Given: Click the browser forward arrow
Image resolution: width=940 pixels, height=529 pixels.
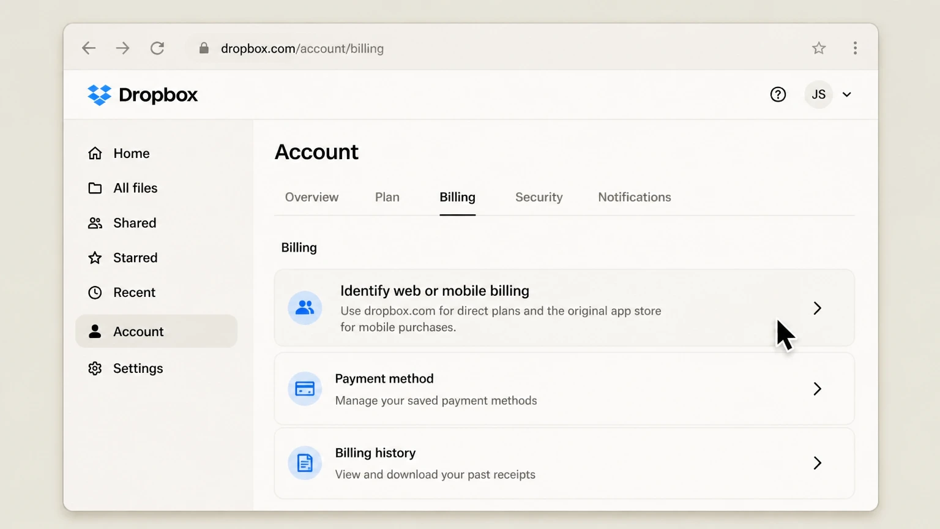Looking at the screenshot, I should [123, 48].
